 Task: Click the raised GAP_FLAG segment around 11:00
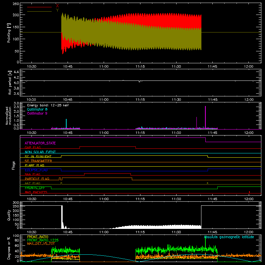[108, 146]
